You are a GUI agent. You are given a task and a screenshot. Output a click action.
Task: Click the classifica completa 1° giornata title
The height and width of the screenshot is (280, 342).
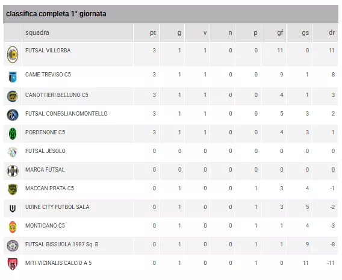coord(56,14)
